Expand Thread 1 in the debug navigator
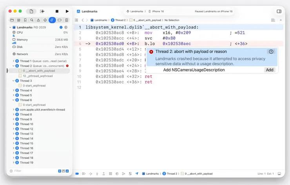This screenshot has height=185, width=290. click(13, 61)
